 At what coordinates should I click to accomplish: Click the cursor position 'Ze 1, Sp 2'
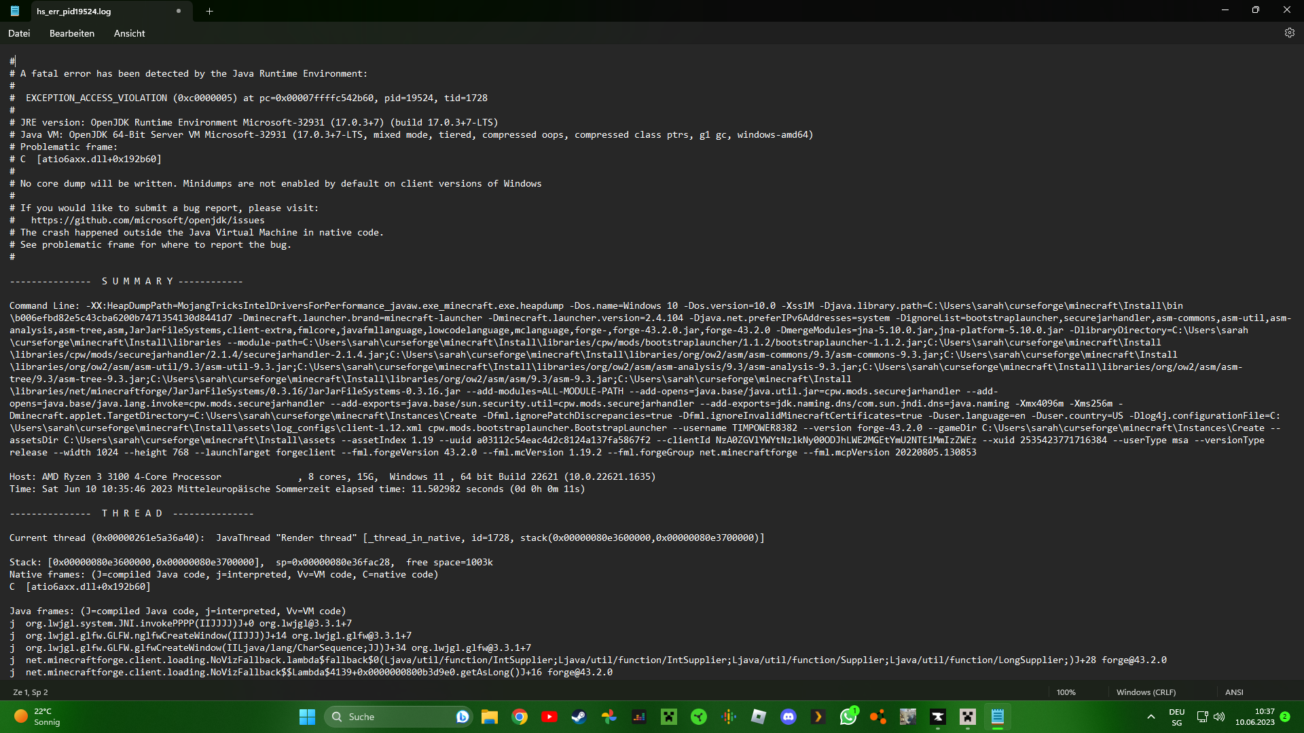[31, 692]
